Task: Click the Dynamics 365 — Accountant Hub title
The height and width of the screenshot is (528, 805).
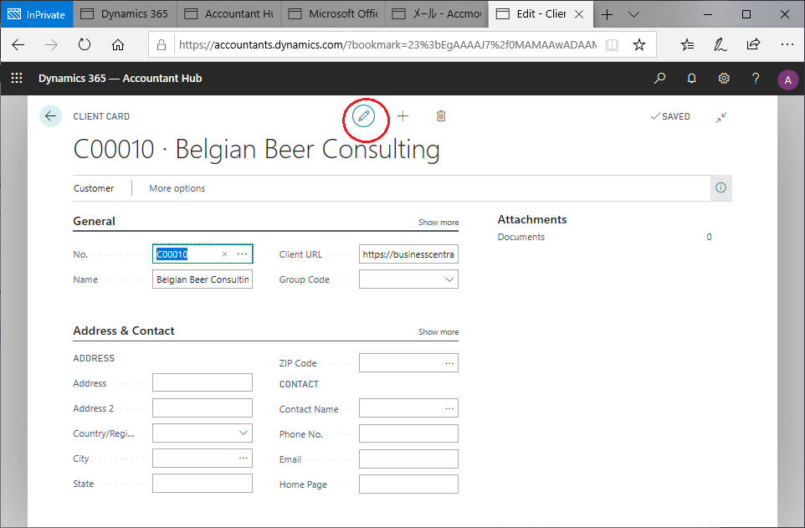Action: [120, 78]
